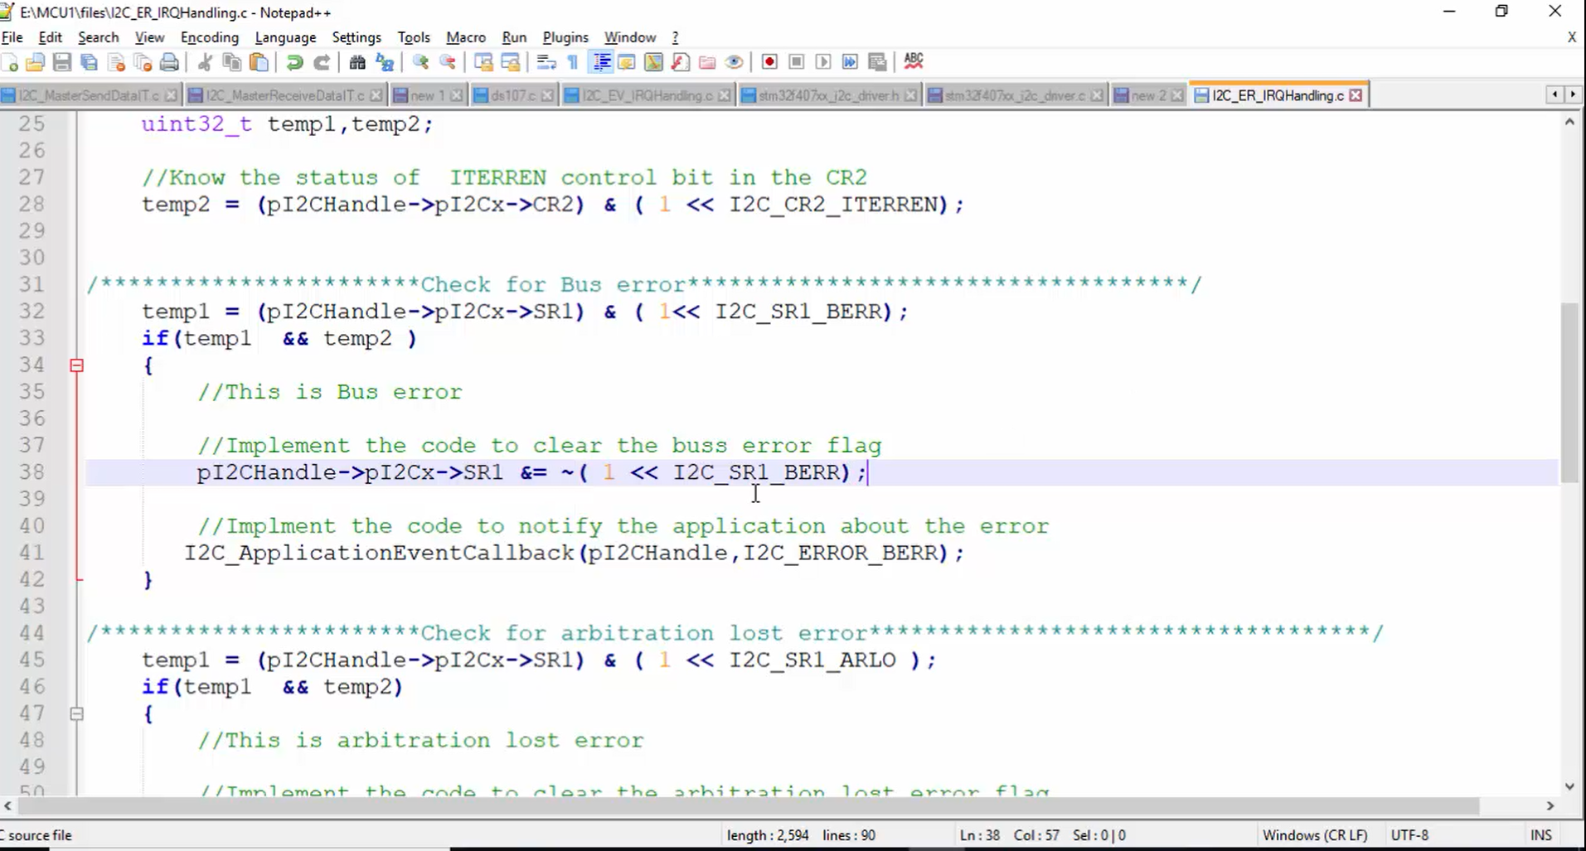Click vertical scrollbar up arrow
Screen dimensions: 1586x851
pos(1569,122)
